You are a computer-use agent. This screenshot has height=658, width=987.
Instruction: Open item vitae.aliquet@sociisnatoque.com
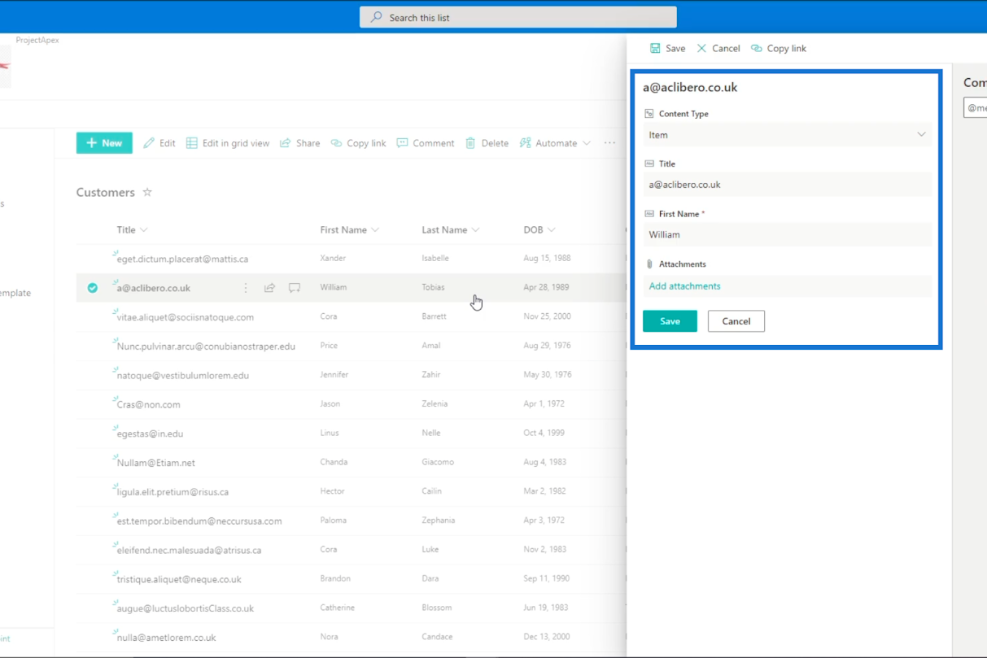click(x=186, y=317)
